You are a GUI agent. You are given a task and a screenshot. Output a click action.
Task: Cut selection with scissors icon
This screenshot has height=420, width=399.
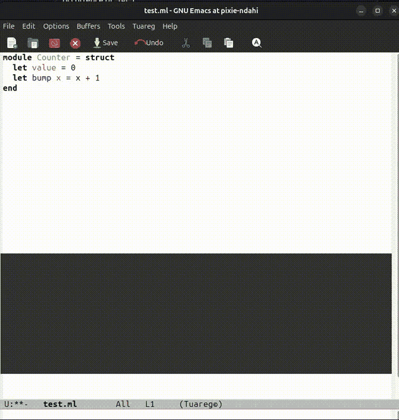point(186,43)
